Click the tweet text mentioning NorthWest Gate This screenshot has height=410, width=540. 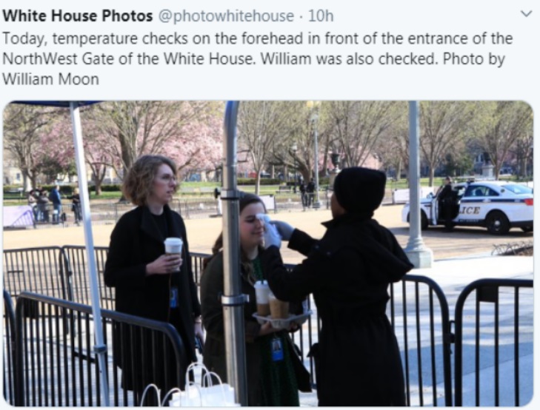258,58
